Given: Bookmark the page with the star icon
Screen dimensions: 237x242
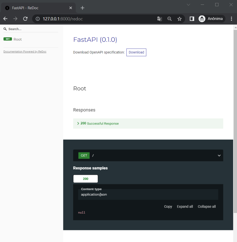Looking at the screenshot, I should (x=179, y=19).
